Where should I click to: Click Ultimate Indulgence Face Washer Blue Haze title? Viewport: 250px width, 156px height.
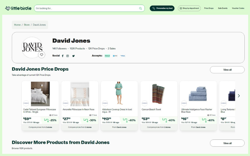coord(197,111)
